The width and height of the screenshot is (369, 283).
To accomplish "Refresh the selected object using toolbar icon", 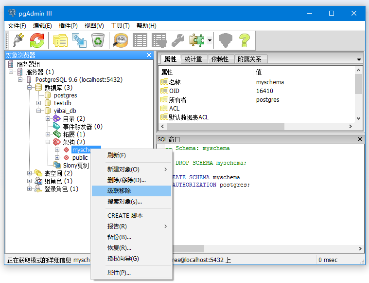I will [x=37, y=40].
